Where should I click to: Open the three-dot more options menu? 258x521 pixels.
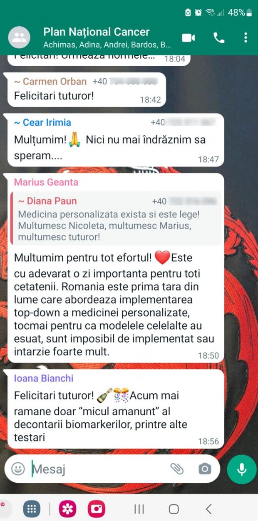click(x=246, y=38)
